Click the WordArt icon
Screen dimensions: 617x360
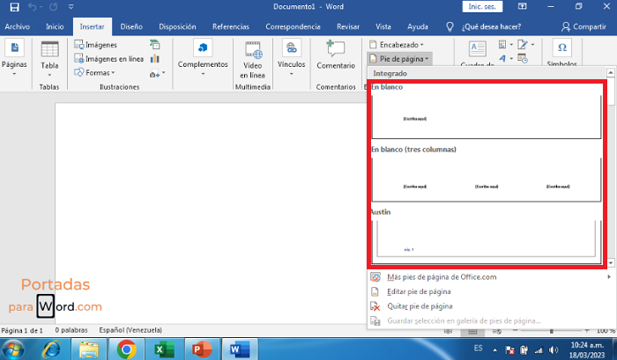[502, 59]
